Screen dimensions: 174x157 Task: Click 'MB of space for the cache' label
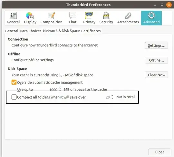point(85,89)
